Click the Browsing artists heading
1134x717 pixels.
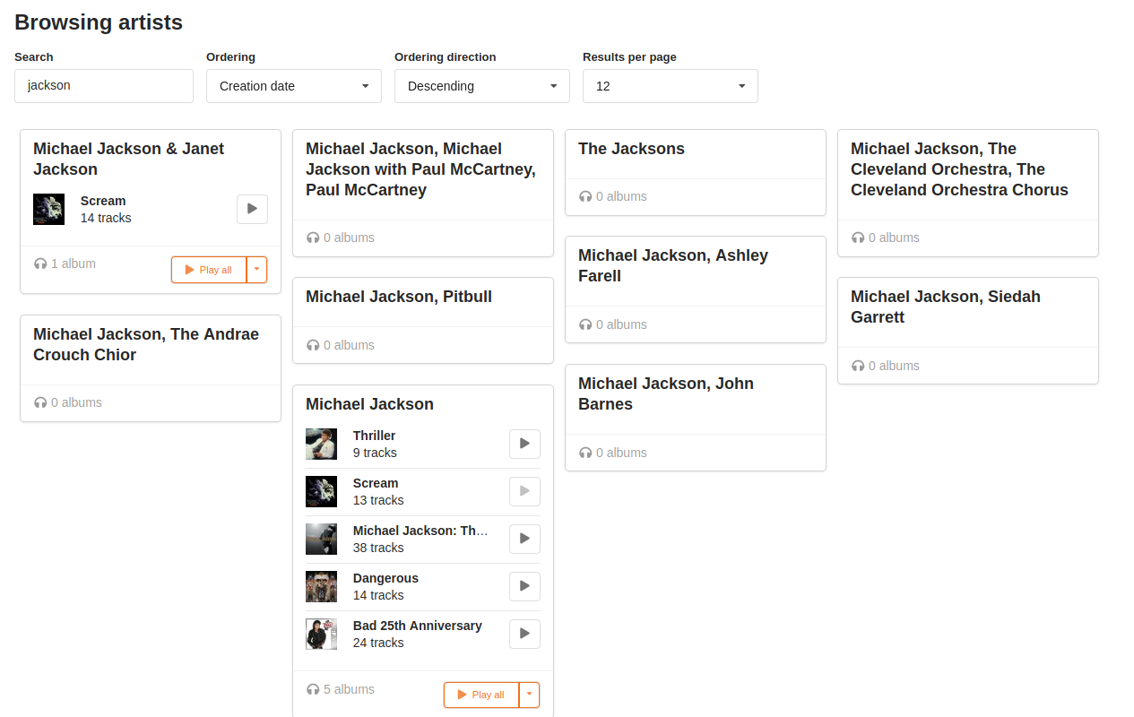tap(99, 22)
